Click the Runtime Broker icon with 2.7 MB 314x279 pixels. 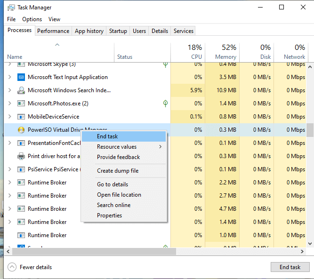click(21, 196)
